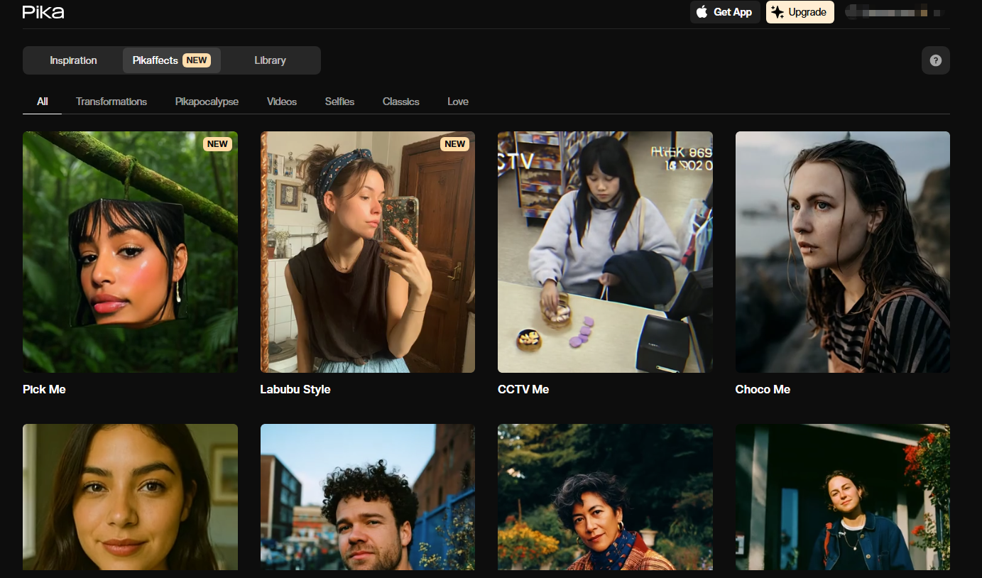Viewport: 982px width, 578px height.
Task: Click the Apple icon in Get App
Action: tap(702, 12)
